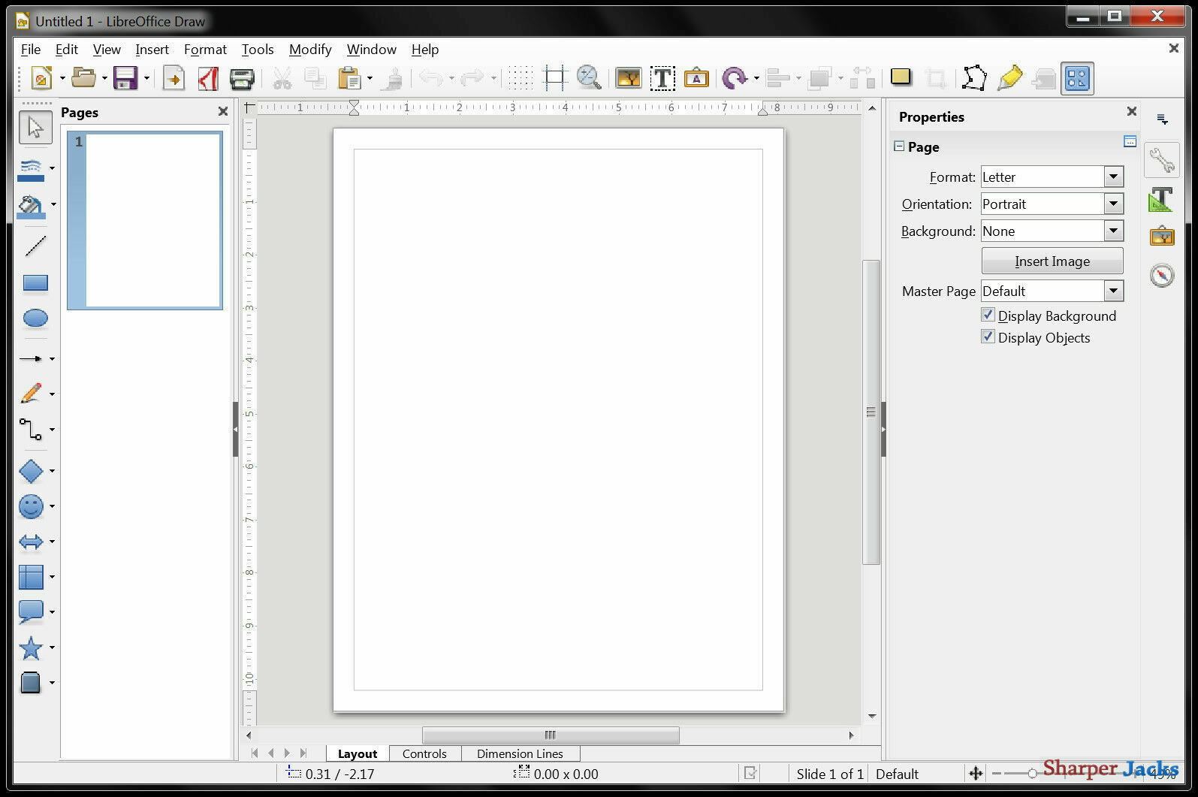The image size is (1198, 797).
Task: Open the Page section's more options button
Action: [1130, 141]
